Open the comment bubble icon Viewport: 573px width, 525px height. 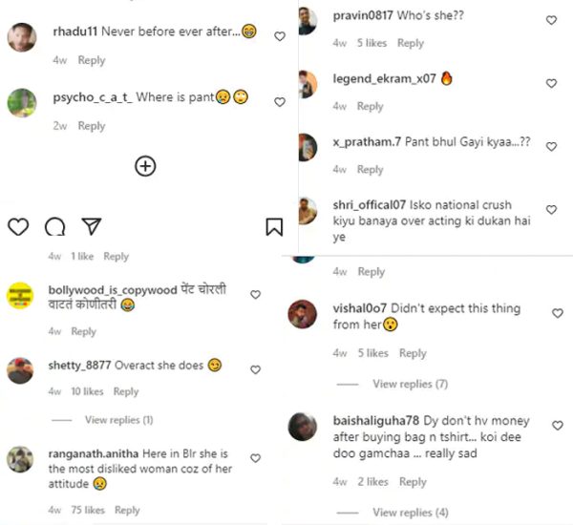(x=54, y=226)
